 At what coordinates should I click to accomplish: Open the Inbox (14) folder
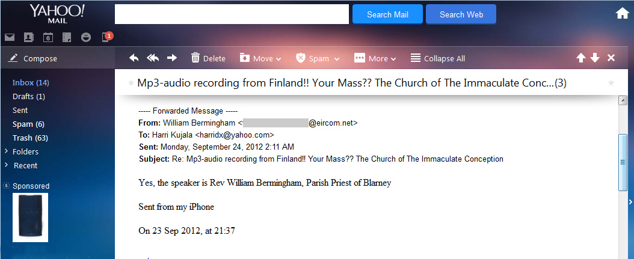point(31,83)
